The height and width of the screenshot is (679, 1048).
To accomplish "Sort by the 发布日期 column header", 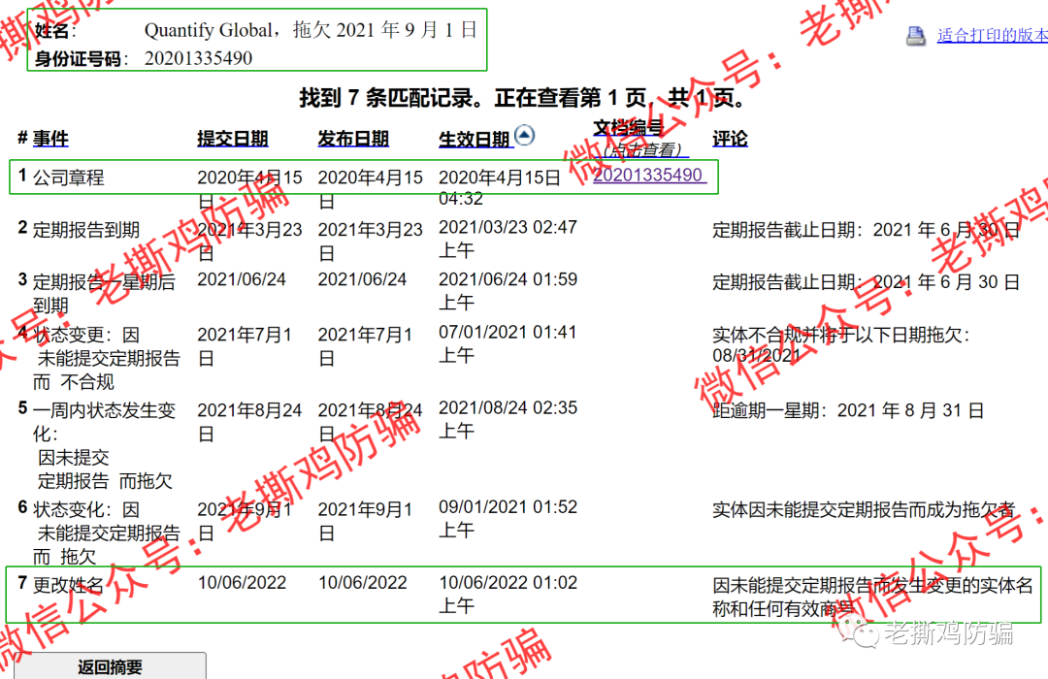I will tap(353, 139).
